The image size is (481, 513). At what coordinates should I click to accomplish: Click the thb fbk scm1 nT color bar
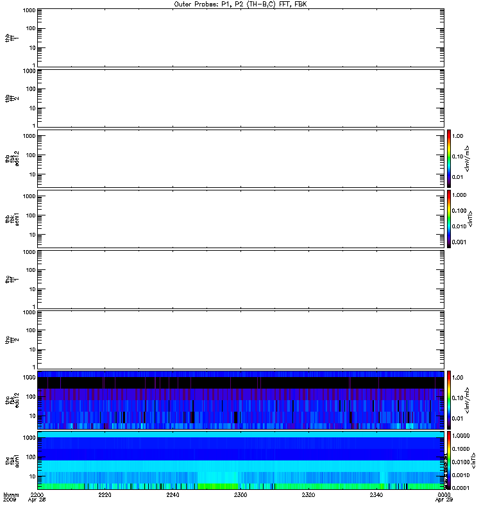coord(449,219)
